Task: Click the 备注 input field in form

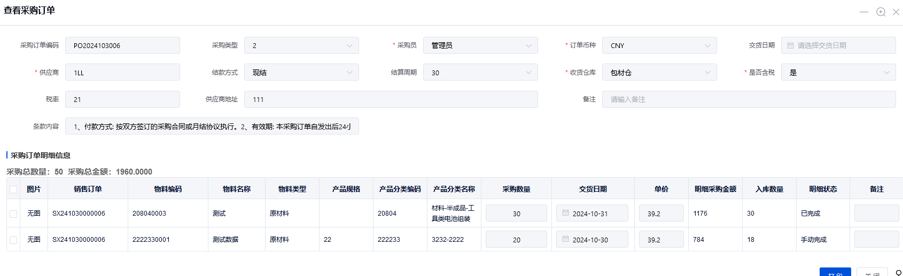Action: (749, 99)
